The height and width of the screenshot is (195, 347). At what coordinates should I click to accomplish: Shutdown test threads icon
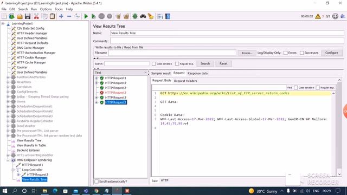click(110, 16)
